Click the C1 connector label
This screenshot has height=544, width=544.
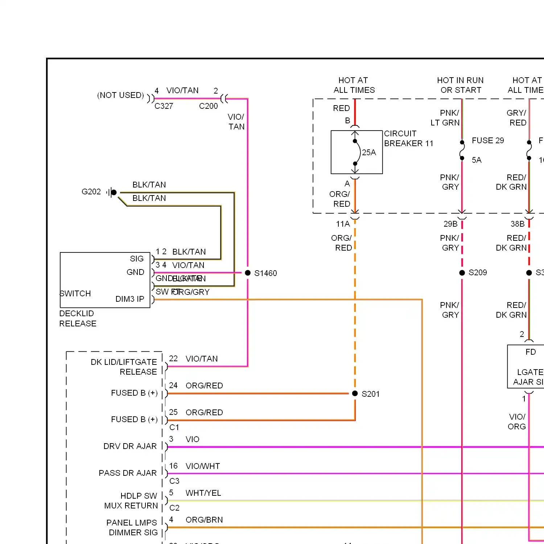click(x=174, y=427)
